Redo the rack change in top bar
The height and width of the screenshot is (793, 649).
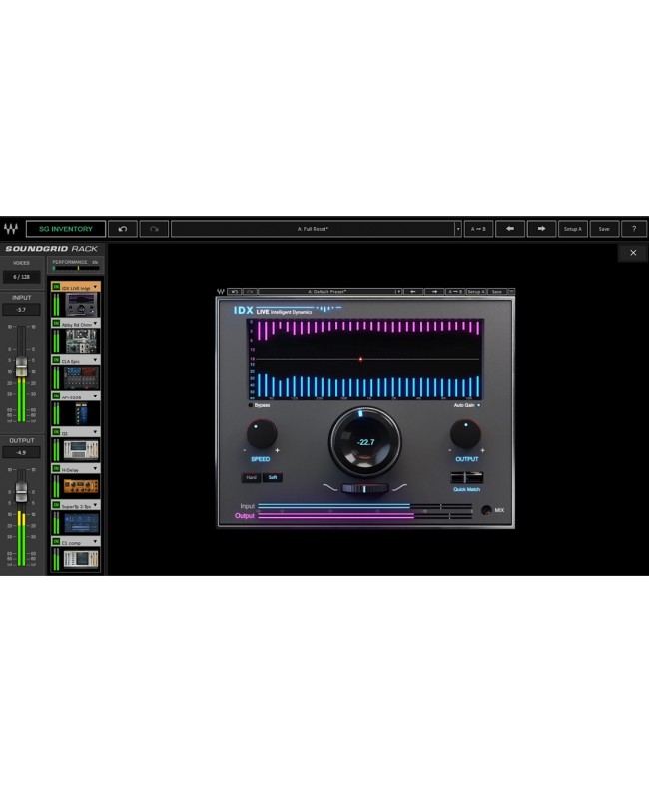154,229
